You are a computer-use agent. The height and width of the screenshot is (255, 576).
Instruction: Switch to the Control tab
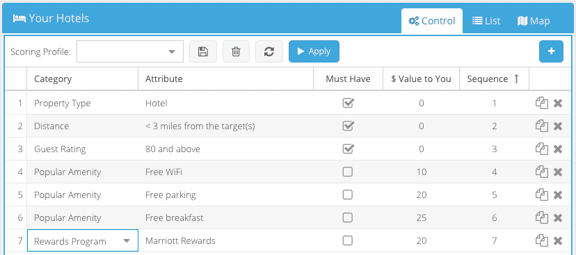(x=432, y=21)
